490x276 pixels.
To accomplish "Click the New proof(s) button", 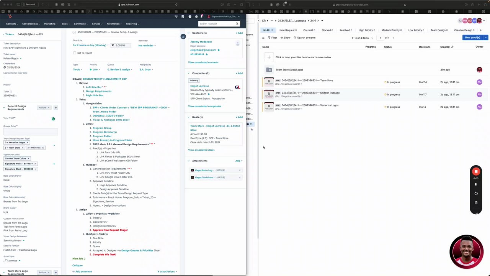I will click(473, 38).
